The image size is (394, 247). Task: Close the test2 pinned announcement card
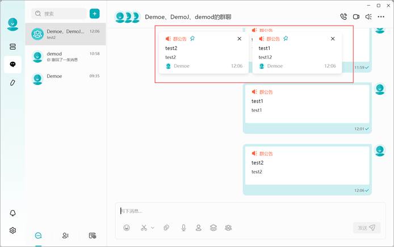coord(239,39)
